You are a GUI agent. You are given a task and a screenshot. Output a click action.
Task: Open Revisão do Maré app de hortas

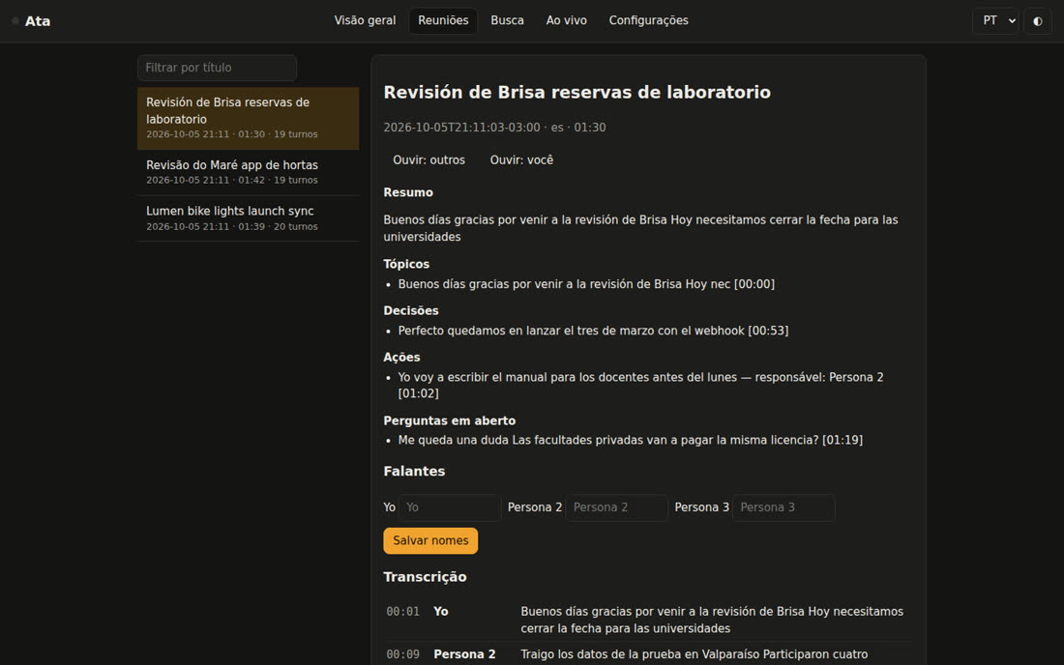(248, 172)
